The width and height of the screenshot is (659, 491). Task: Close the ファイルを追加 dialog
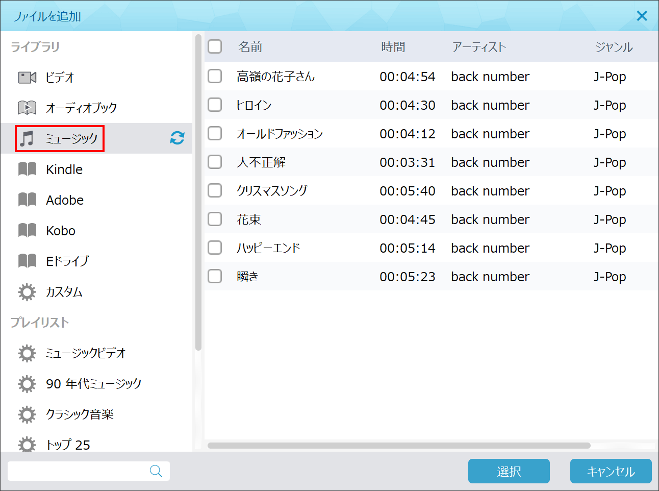[642, 16]
